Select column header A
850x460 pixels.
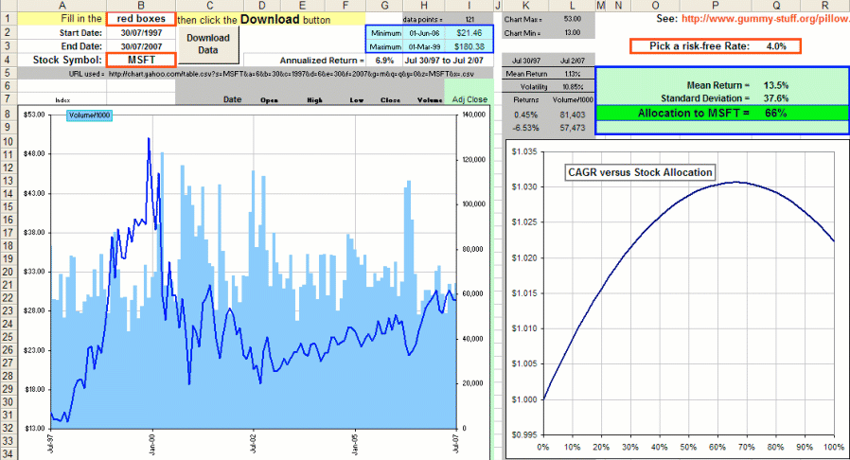click(x=62, y=6)
